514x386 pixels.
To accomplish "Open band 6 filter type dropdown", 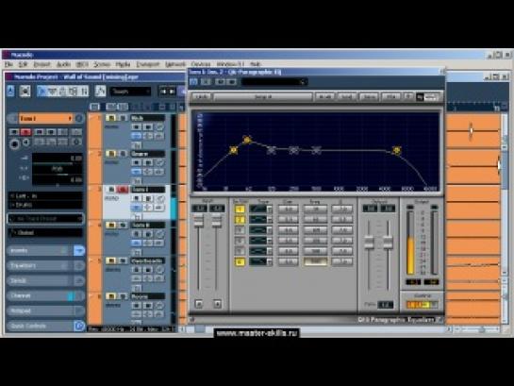I will (x=270, y=261).
